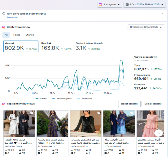Expand the Breakdown: Organic/ads dropdown
The width and height of the screenshot is (168, 157).
point(146,27)
